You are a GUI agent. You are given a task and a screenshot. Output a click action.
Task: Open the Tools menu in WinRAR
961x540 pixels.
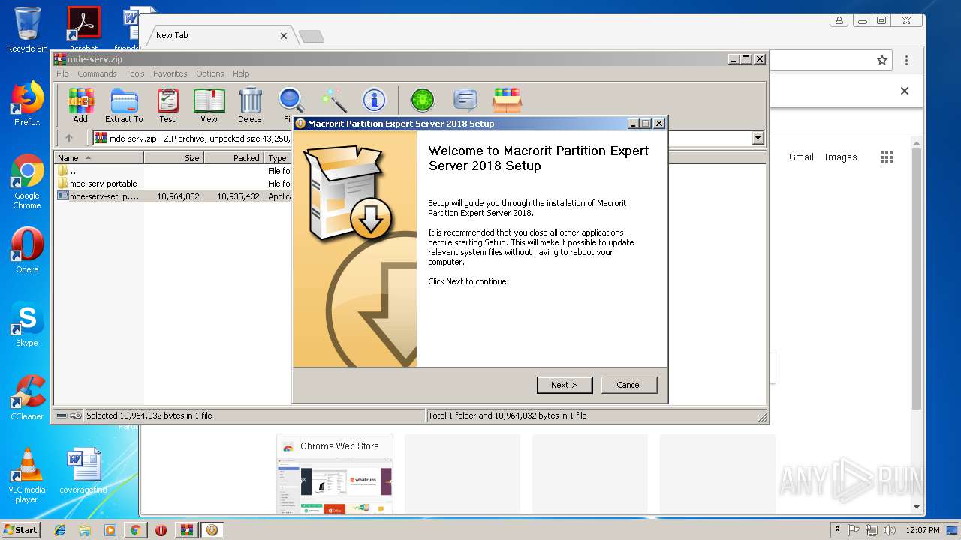[x=135, y=73]
